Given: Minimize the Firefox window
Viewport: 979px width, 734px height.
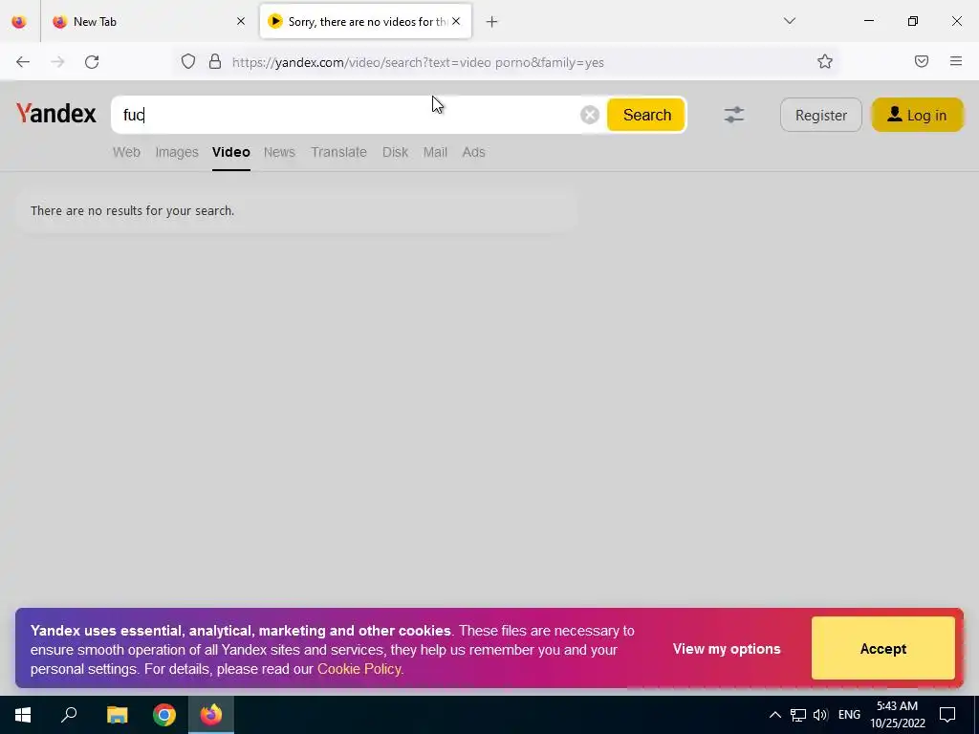Looking at the screenshot, I should tap(868, 21).
